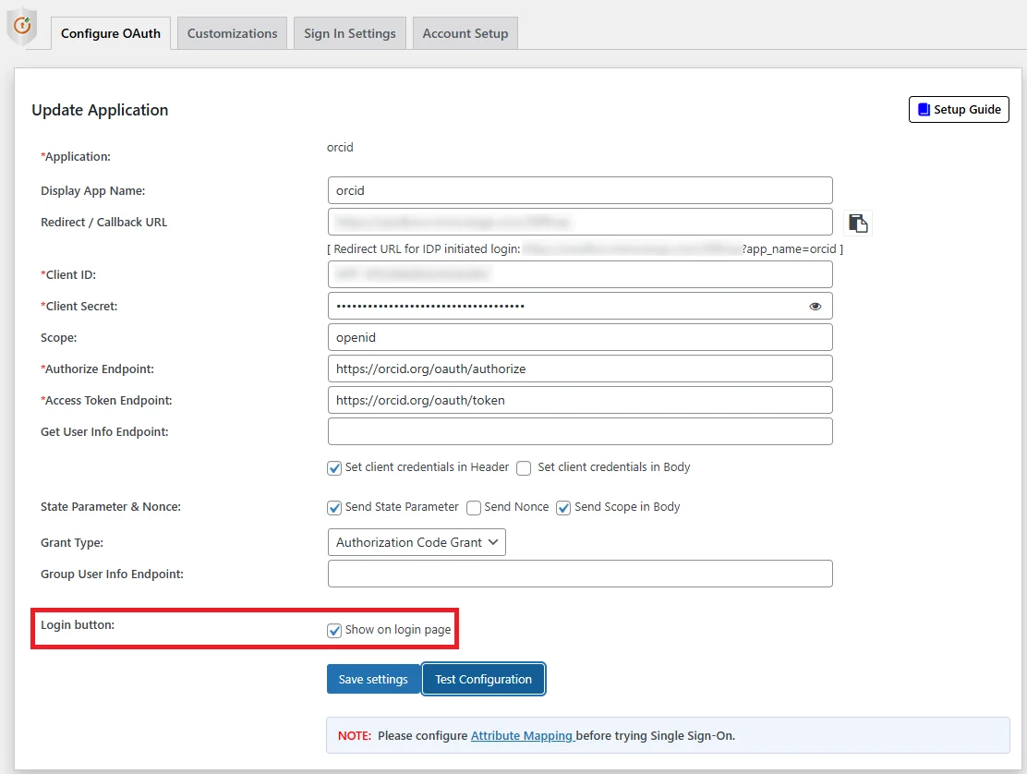Open the Setup Guide
Screen dimensions: 1027x774
click(959, 109)
